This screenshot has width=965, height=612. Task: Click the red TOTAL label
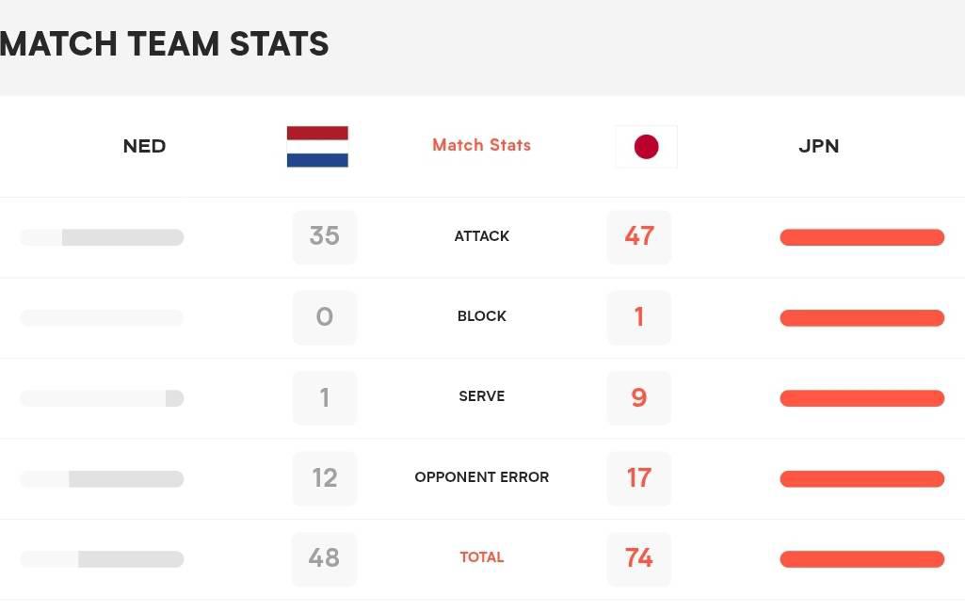(x=481, y=557)
